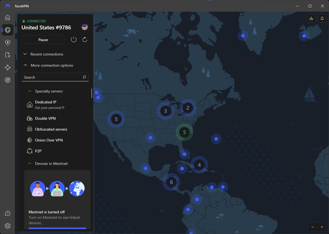This screenshot has width=329, height=234.
Task: Zoom in the map with plus button
Action: pyautogui.click(x=322, y=227)
